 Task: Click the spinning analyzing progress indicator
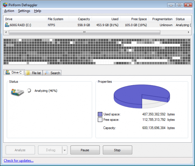(x=29, y=90)
